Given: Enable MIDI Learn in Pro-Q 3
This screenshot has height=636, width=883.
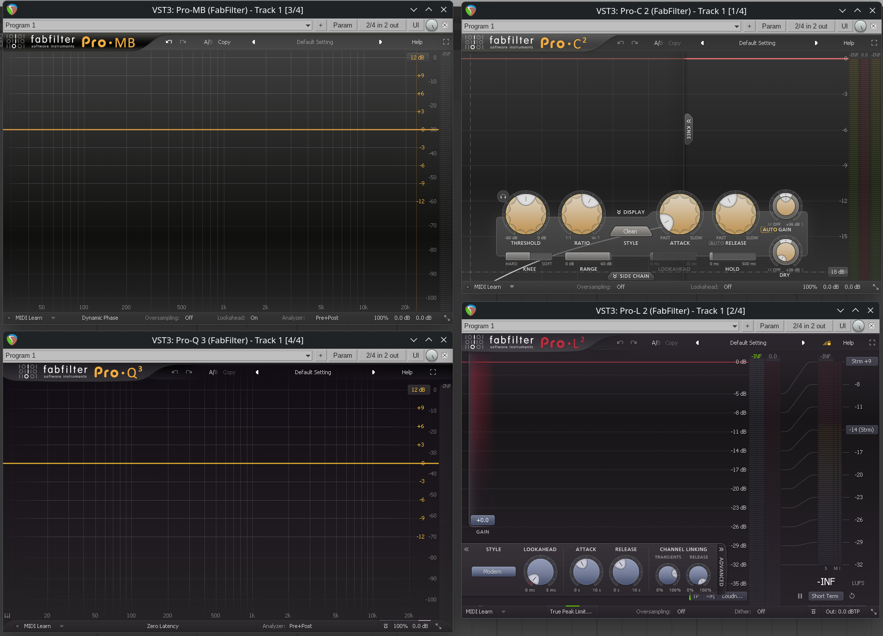Looking at the screenshot, I should pos(37,626).
